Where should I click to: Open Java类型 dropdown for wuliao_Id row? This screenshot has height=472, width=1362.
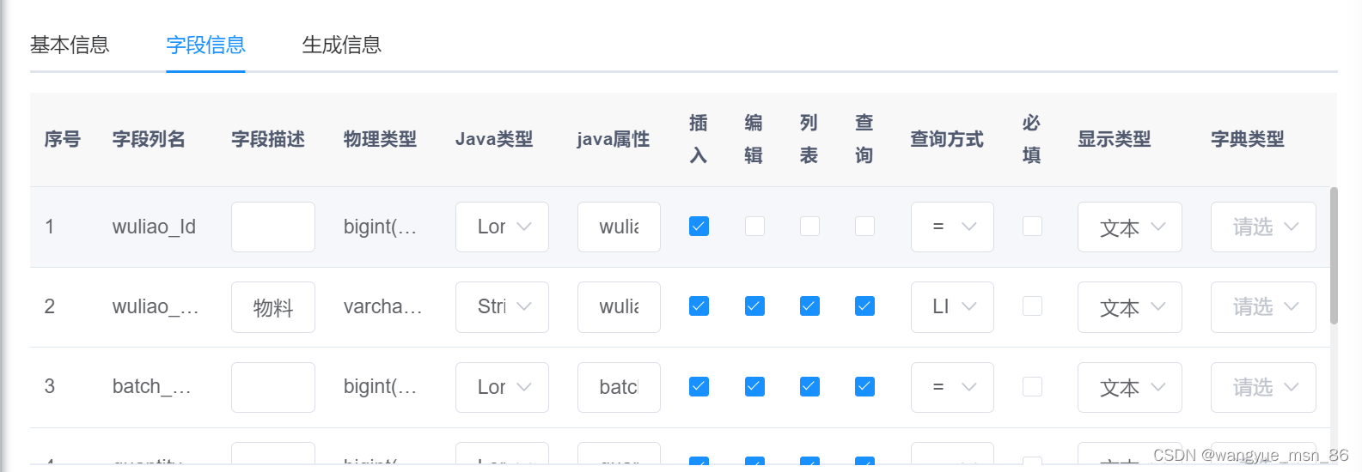pos(502,227)
